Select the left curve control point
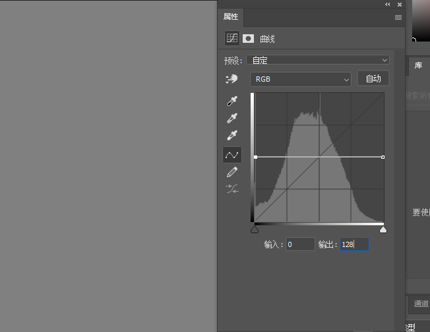Image resolution: width=430 pixels, height=332 pixels. (x=256, y=157)
